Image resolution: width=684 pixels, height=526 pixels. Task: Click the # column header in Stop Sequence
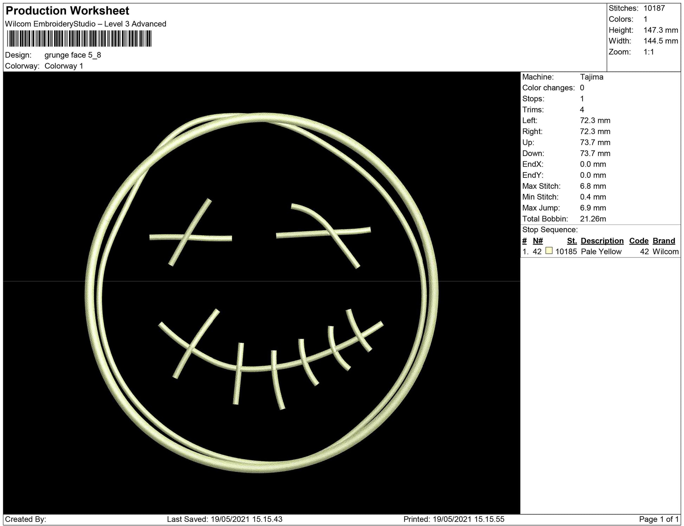(524, 241)
